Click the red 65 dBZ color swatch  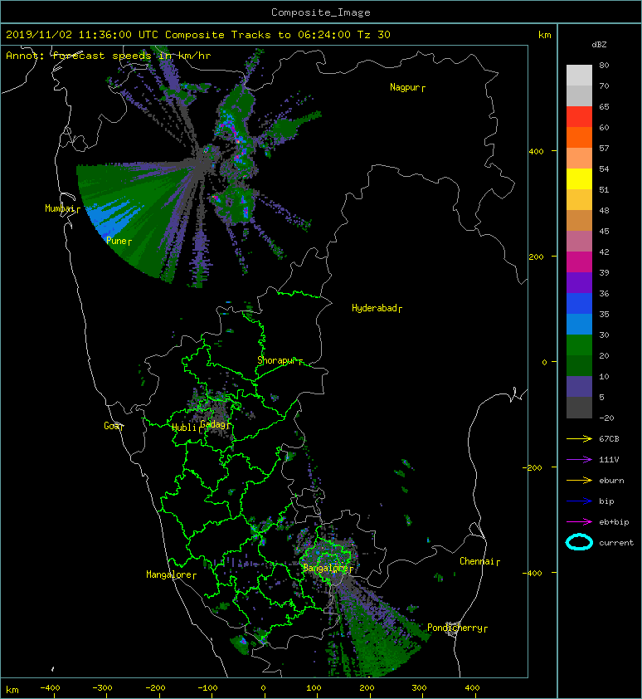click(579, 116)
